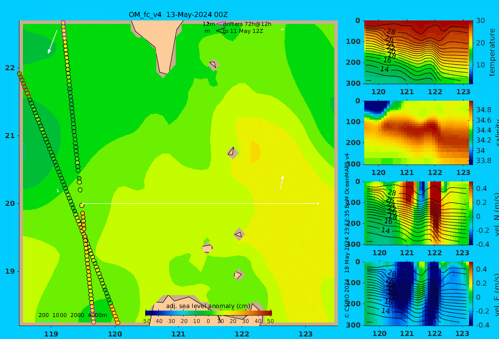Click the vel. E colorbar

(471, 294)
